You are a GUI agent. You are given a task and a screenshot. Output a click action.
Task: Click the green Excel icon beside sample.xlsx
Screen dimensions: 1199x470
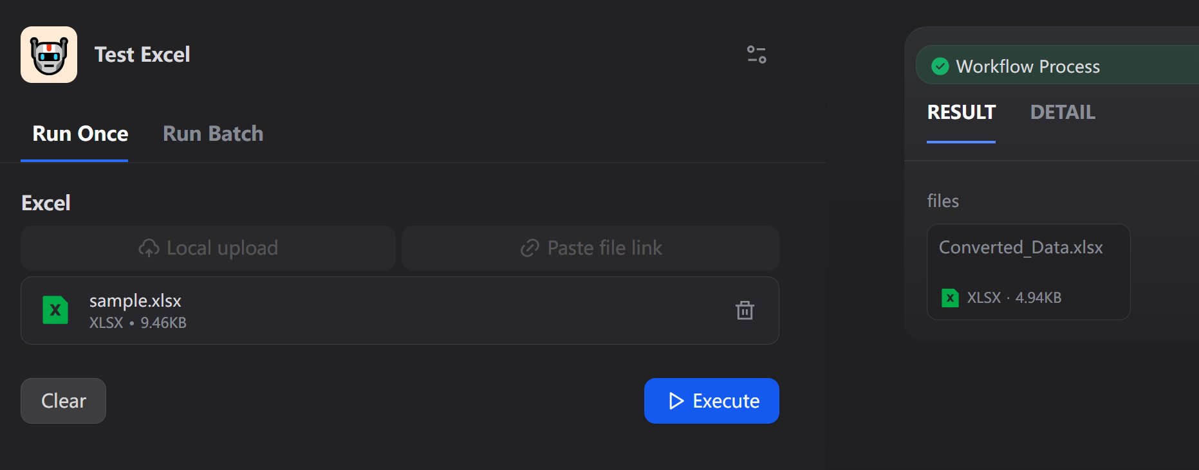tap(55, 311)
